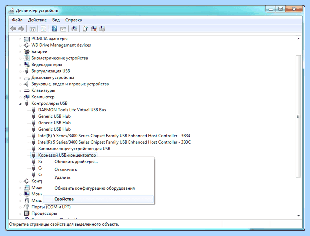
Task: Click the scrollbar down arrow
Action: click(x=298, y=216)
